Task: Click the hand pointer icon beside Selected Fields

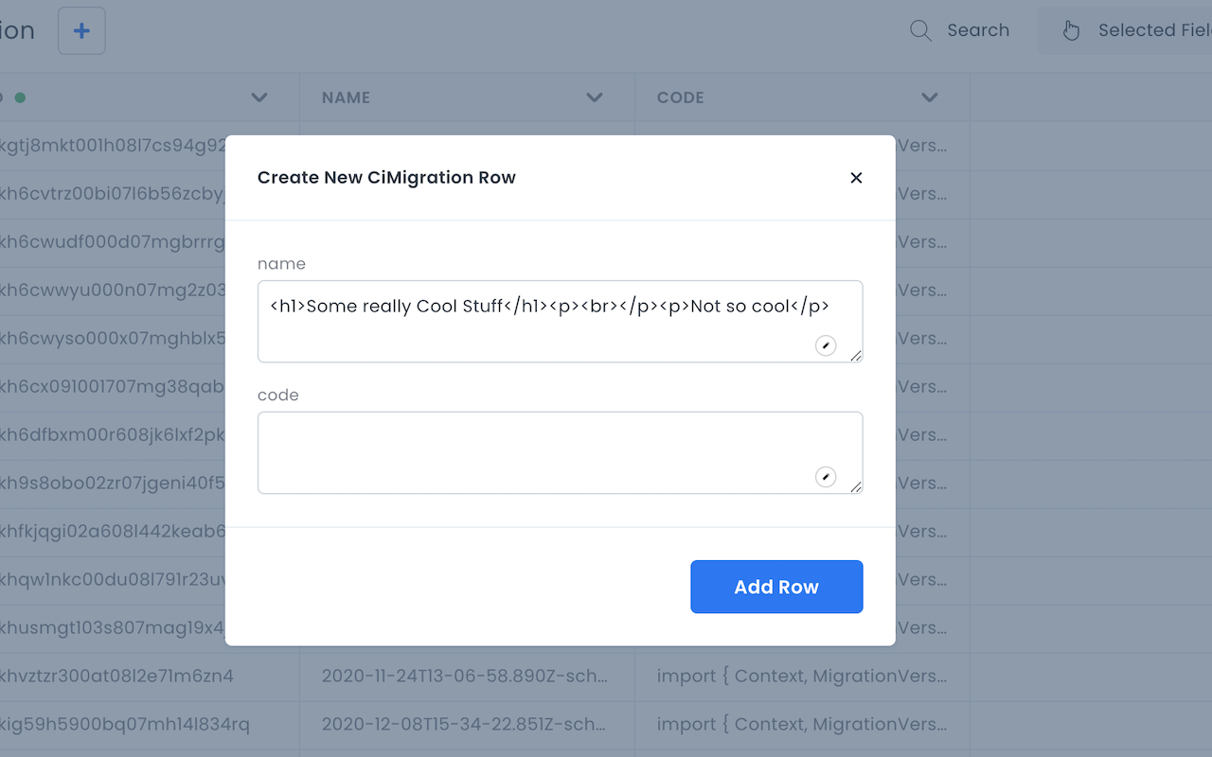Action: 1071,30
